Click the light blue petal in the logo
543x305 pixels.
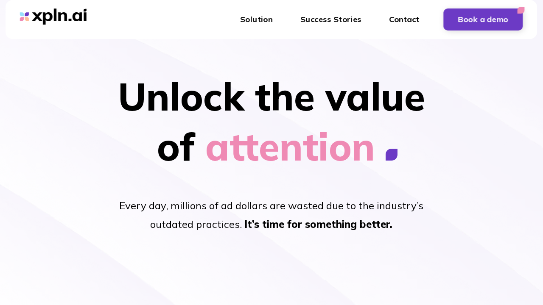click(22, 14)
